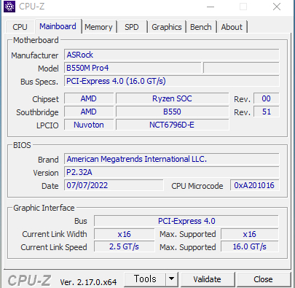Switch to the CPU tab
The height and width of the screenshot is (288, 295).
[x=20, y=27]
